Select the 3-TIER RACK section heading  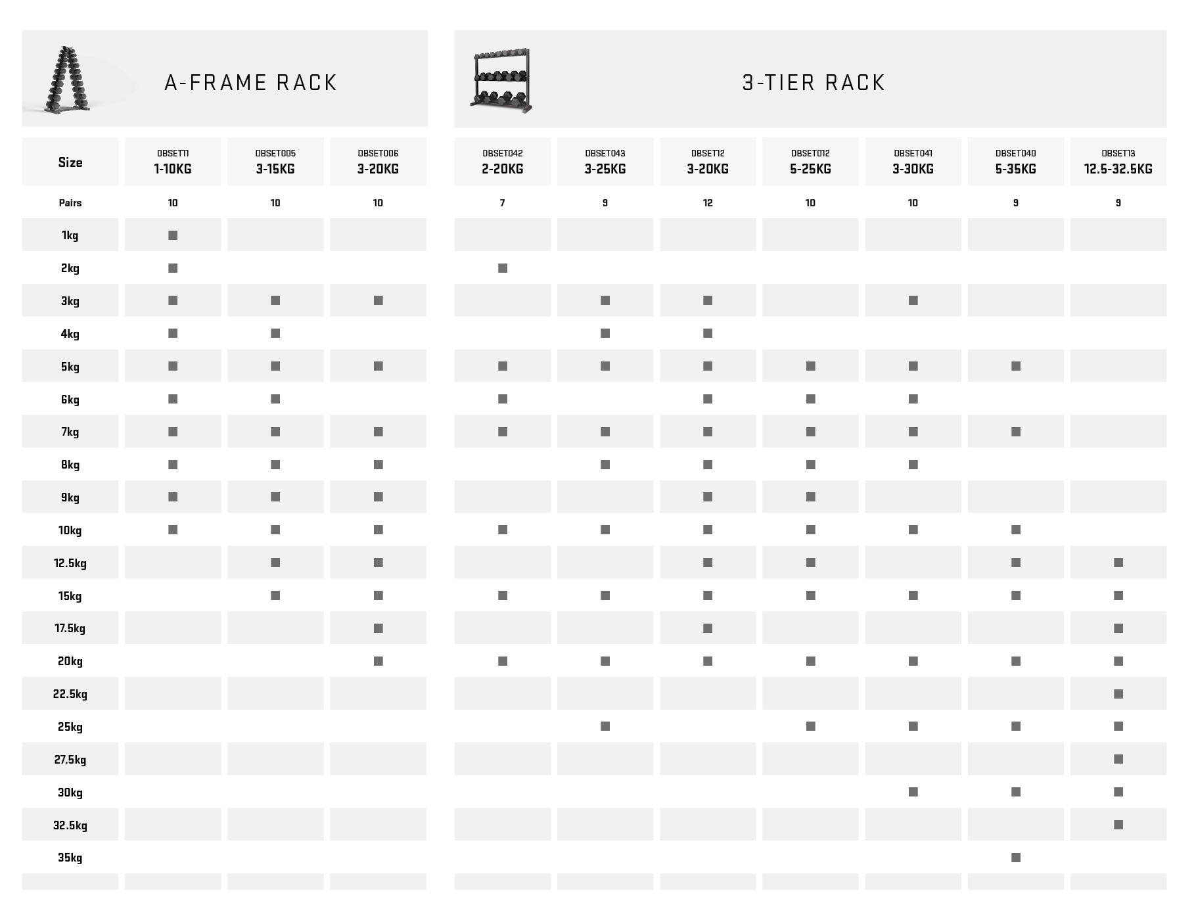click(814, 83)
